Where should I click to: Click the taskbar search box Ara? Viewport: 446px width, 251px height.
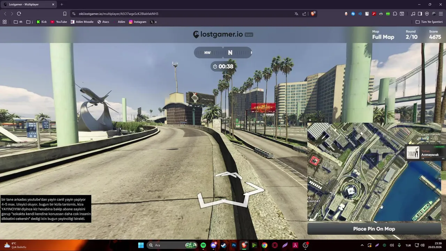coord(172,245)
